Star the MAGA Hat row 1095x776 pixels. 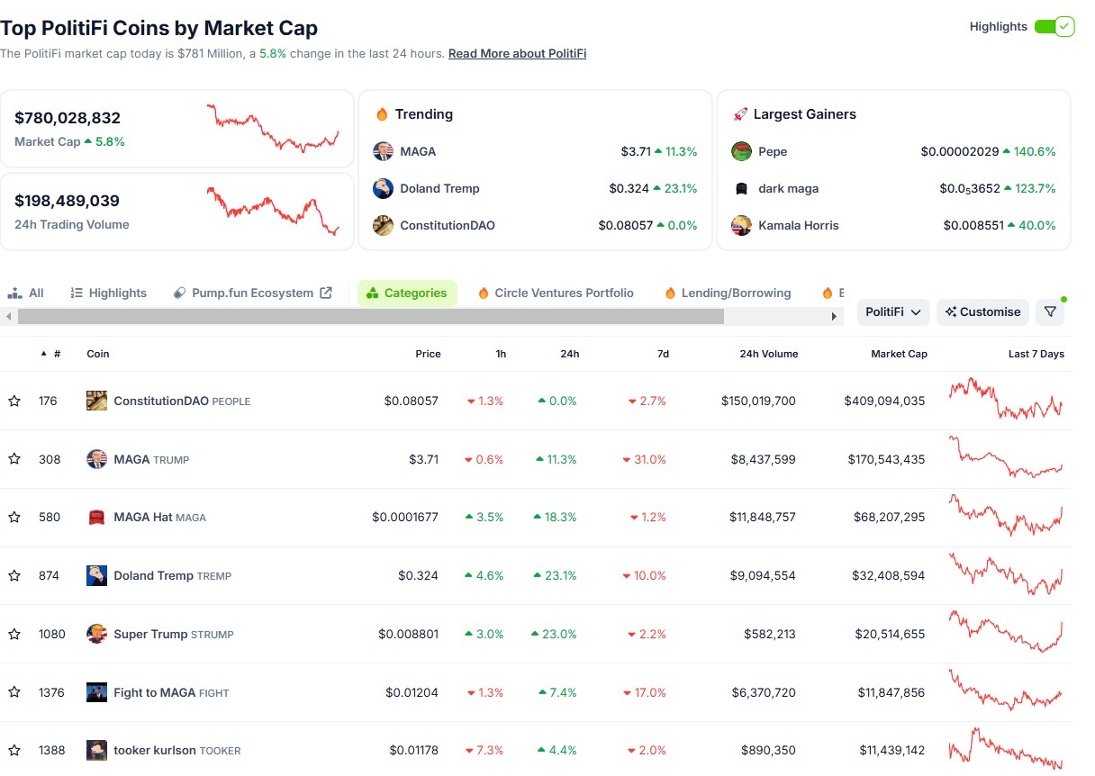[x=14, y=517]
